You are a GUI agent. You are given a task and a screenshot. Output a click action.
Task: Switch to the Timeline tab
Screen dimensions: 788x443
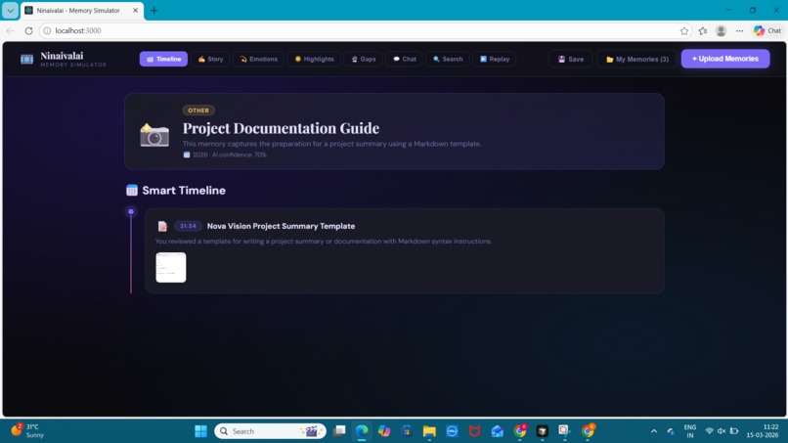163,59
